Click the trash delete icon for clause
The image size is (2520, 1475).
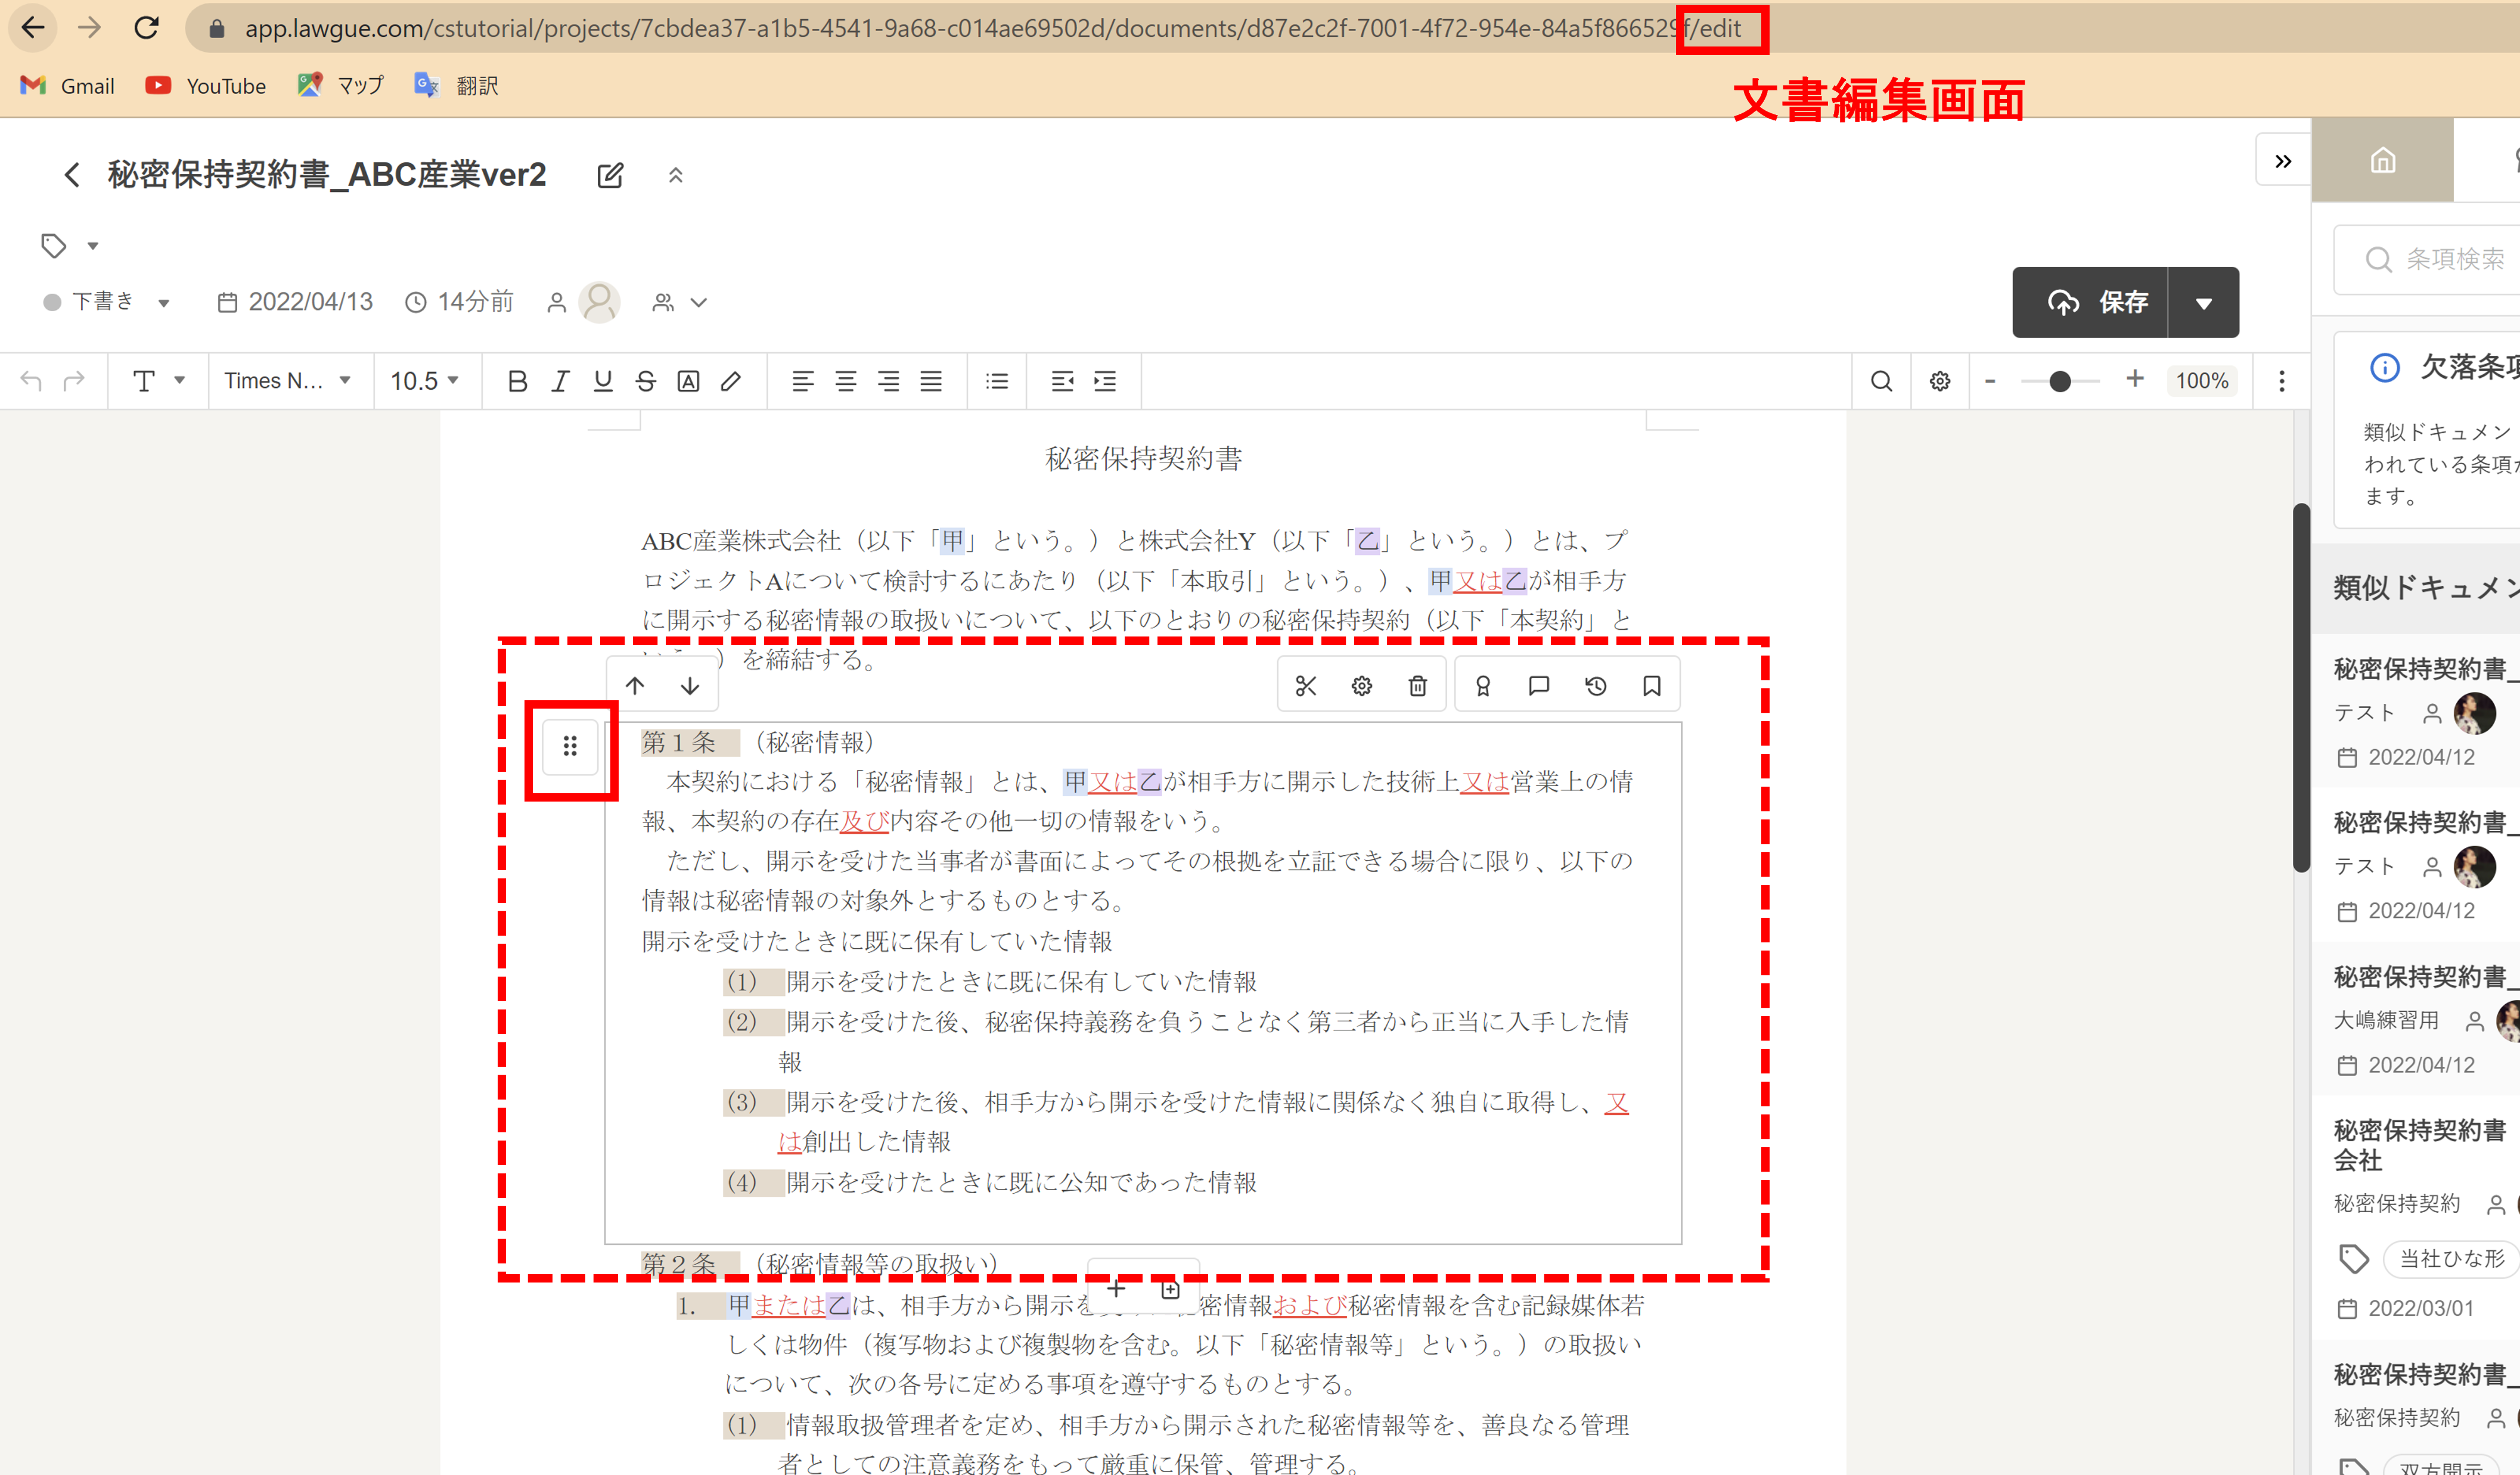pyautogui.click(x=1417, y=686)
